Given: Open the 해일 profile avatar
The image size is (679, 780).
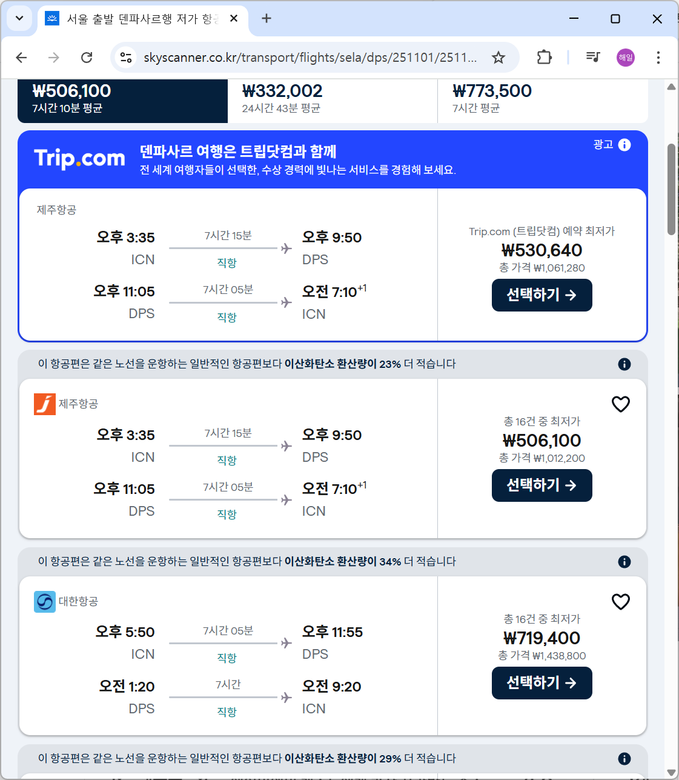Looking at the screenshot, I should coord(625,57).
